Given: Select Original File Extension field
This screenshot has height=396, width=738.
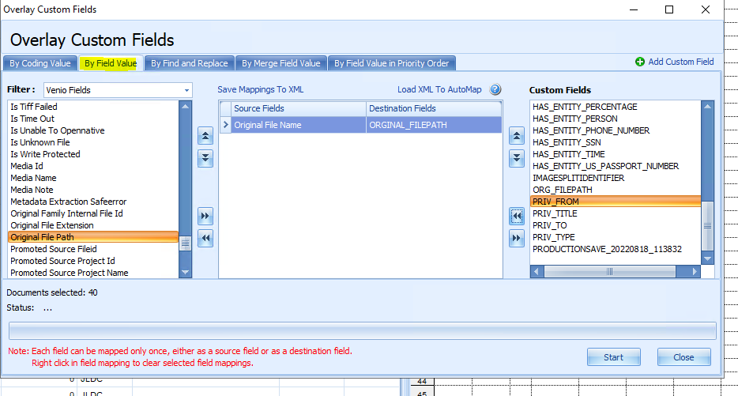Looking at the screenshot, I should tap(93, 225).
